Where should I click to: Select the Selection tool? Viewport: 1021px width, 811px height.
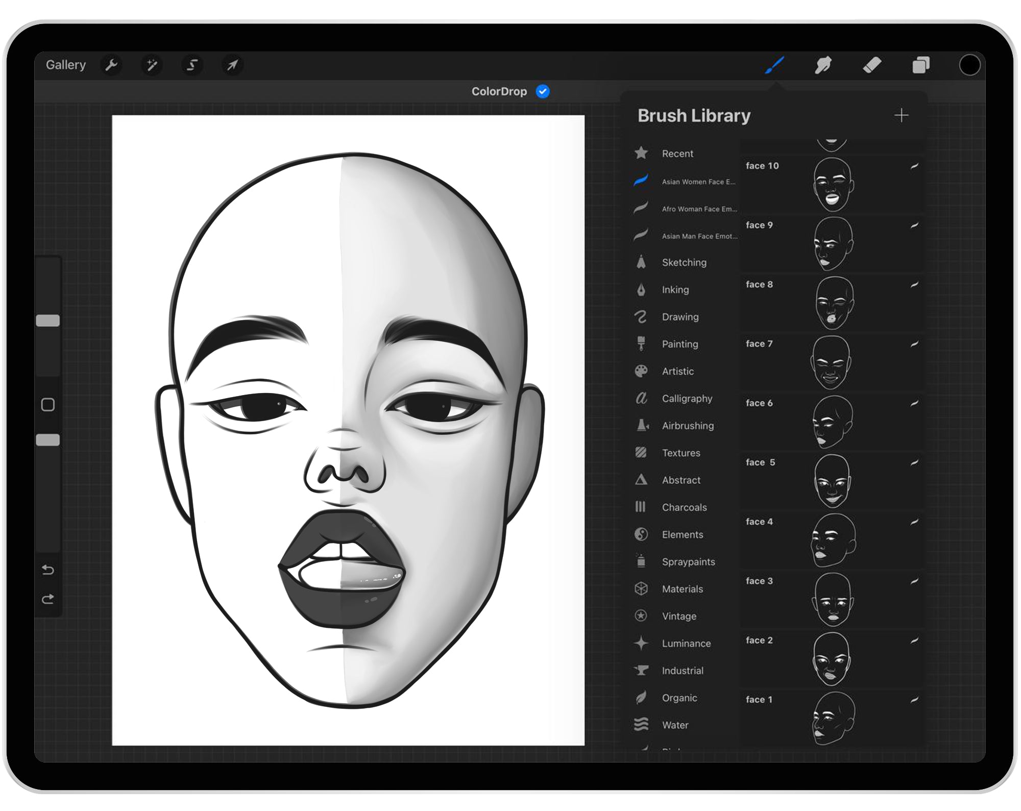pyautogui.click(x=192, y=65)
